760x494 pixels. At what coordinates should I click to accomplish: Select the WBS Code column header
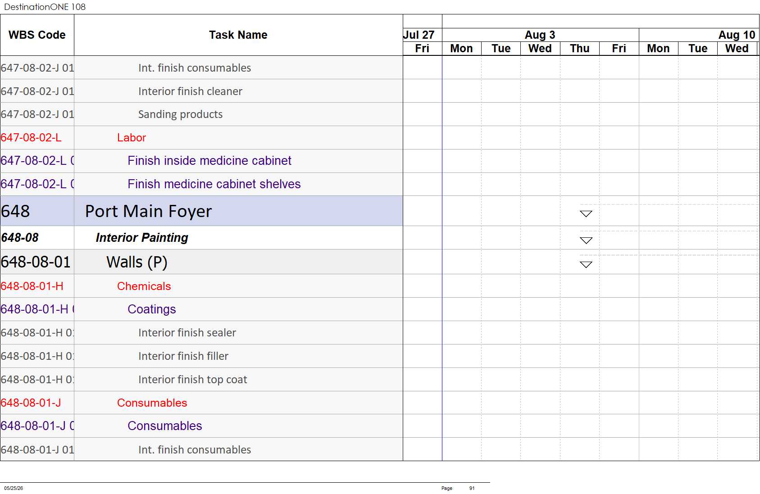[x=37, y=35]
